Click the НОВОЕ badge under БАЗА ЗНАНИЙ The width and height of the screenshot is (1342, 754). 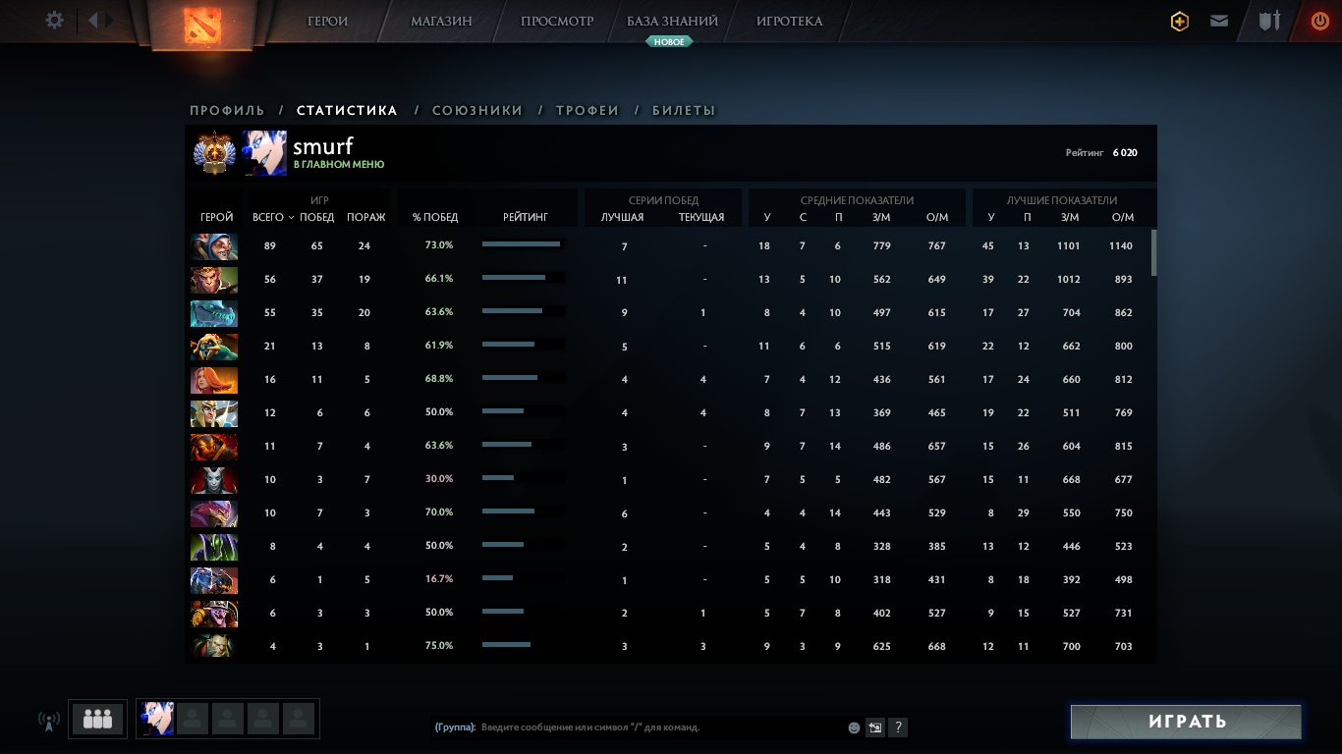(x=669, y=42)
